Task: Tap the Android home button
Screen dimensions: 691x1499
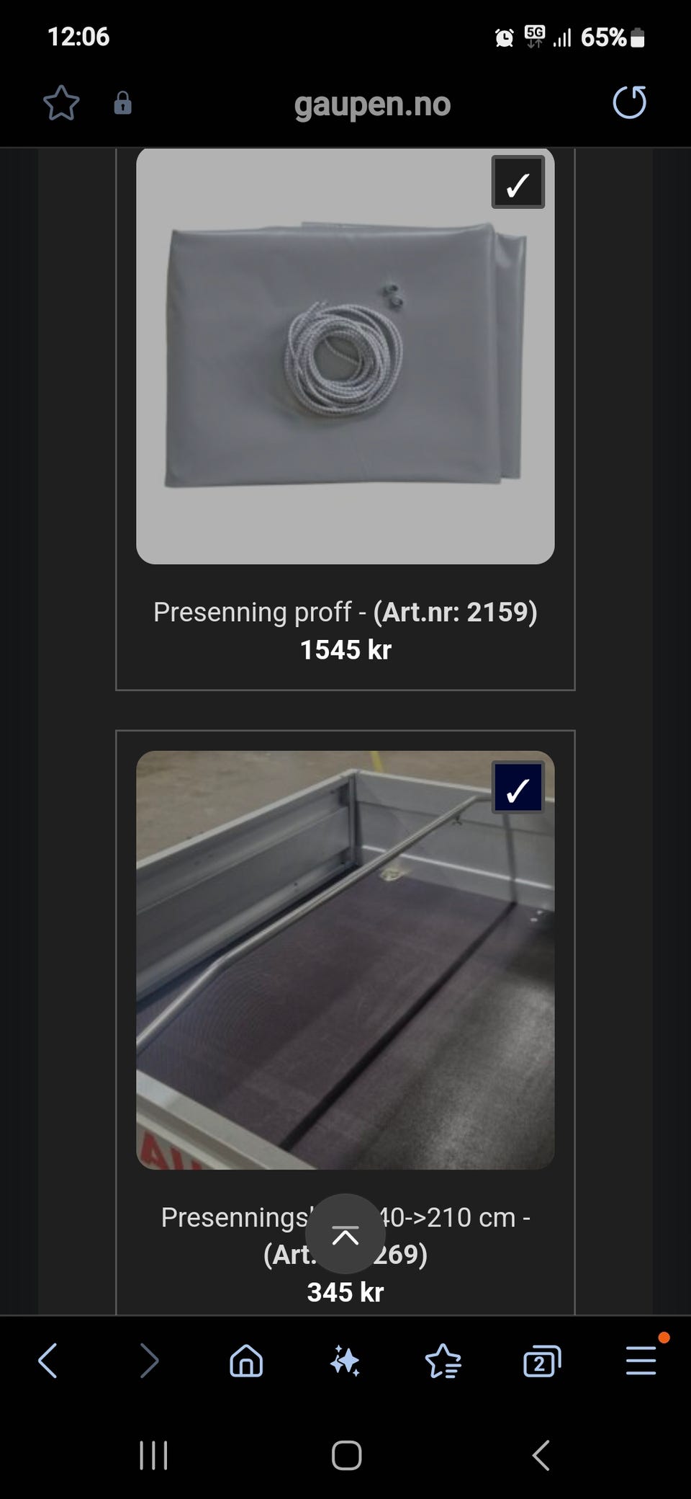Action: click(346, 1456)
